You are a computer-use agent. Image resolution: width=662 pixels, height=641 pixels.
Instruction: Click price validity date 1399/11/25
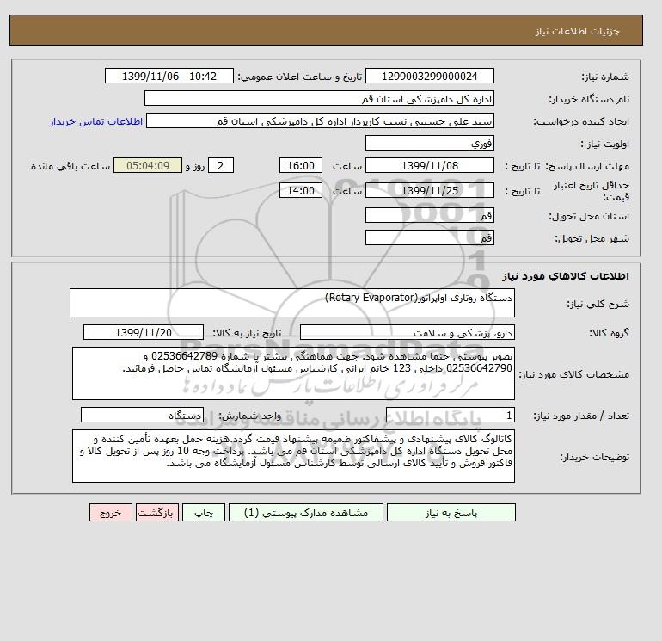tap(429, 190)
